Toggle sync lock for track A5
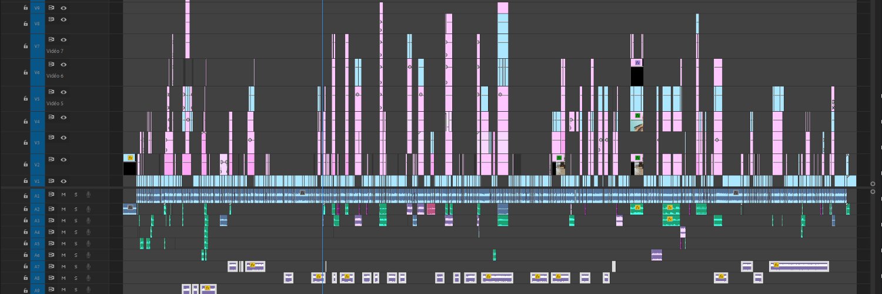882x294 pixels. 51,243
